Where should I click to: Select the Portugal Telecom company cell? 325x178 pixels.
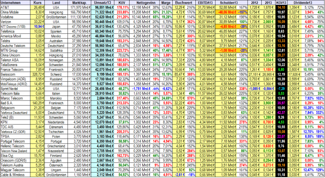(x=15, y=141)
